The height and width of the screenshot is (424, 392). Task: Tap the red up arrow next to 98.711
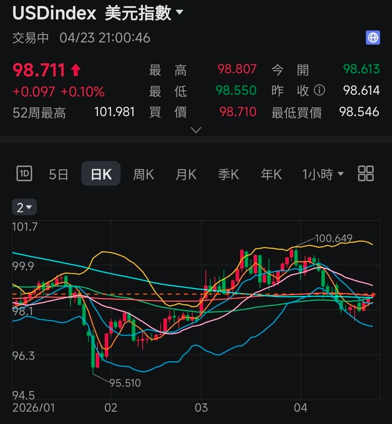[x=76, y=70]
